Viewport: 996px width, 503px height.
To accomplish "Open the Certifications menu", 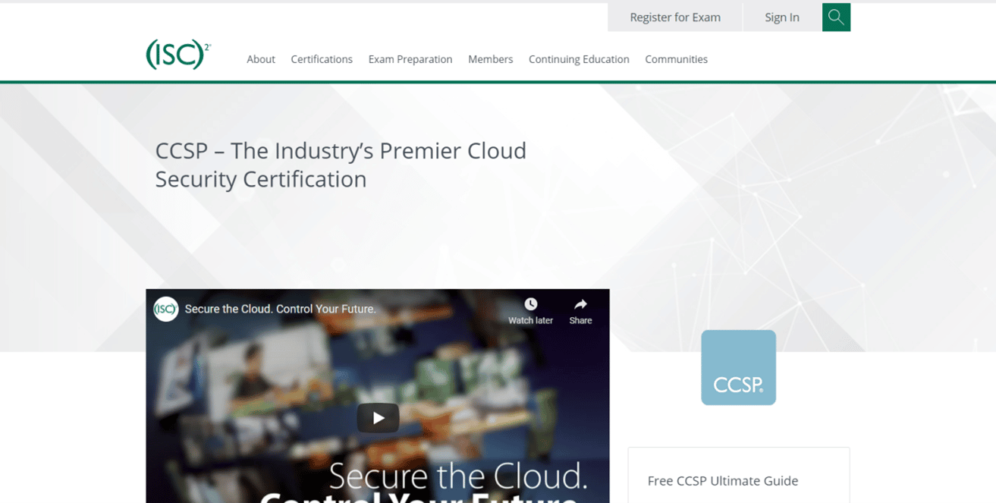I will (322, 59).
